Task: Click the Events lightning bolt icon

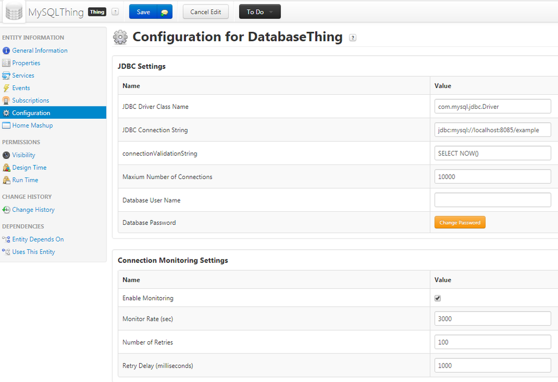Action: pos(6,88)
